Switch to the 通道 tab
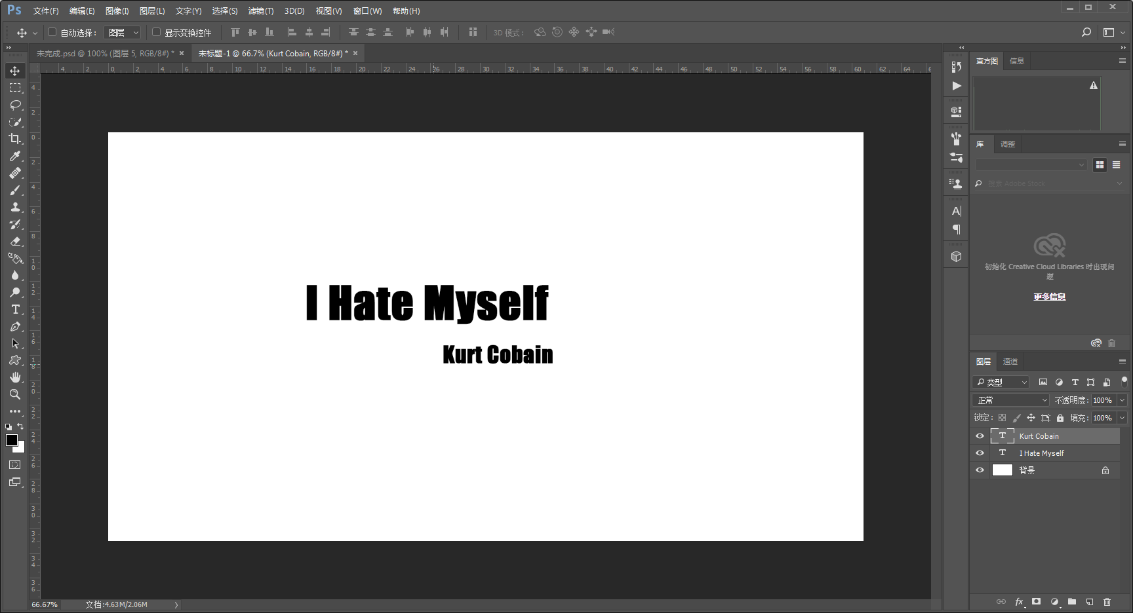1133x613 pixels. pos(1010,362)
